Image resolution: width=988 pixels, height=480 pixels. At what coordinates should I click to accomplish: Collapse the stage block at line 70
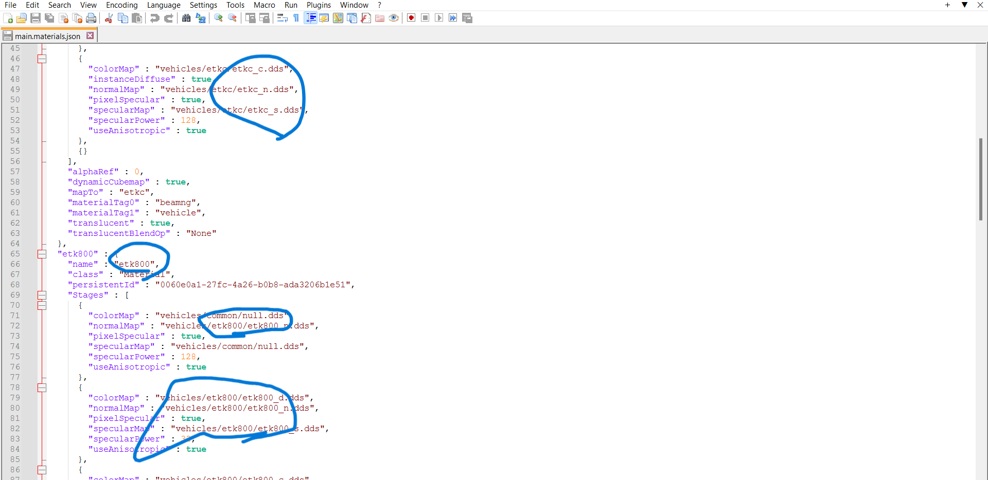[42, 305]
